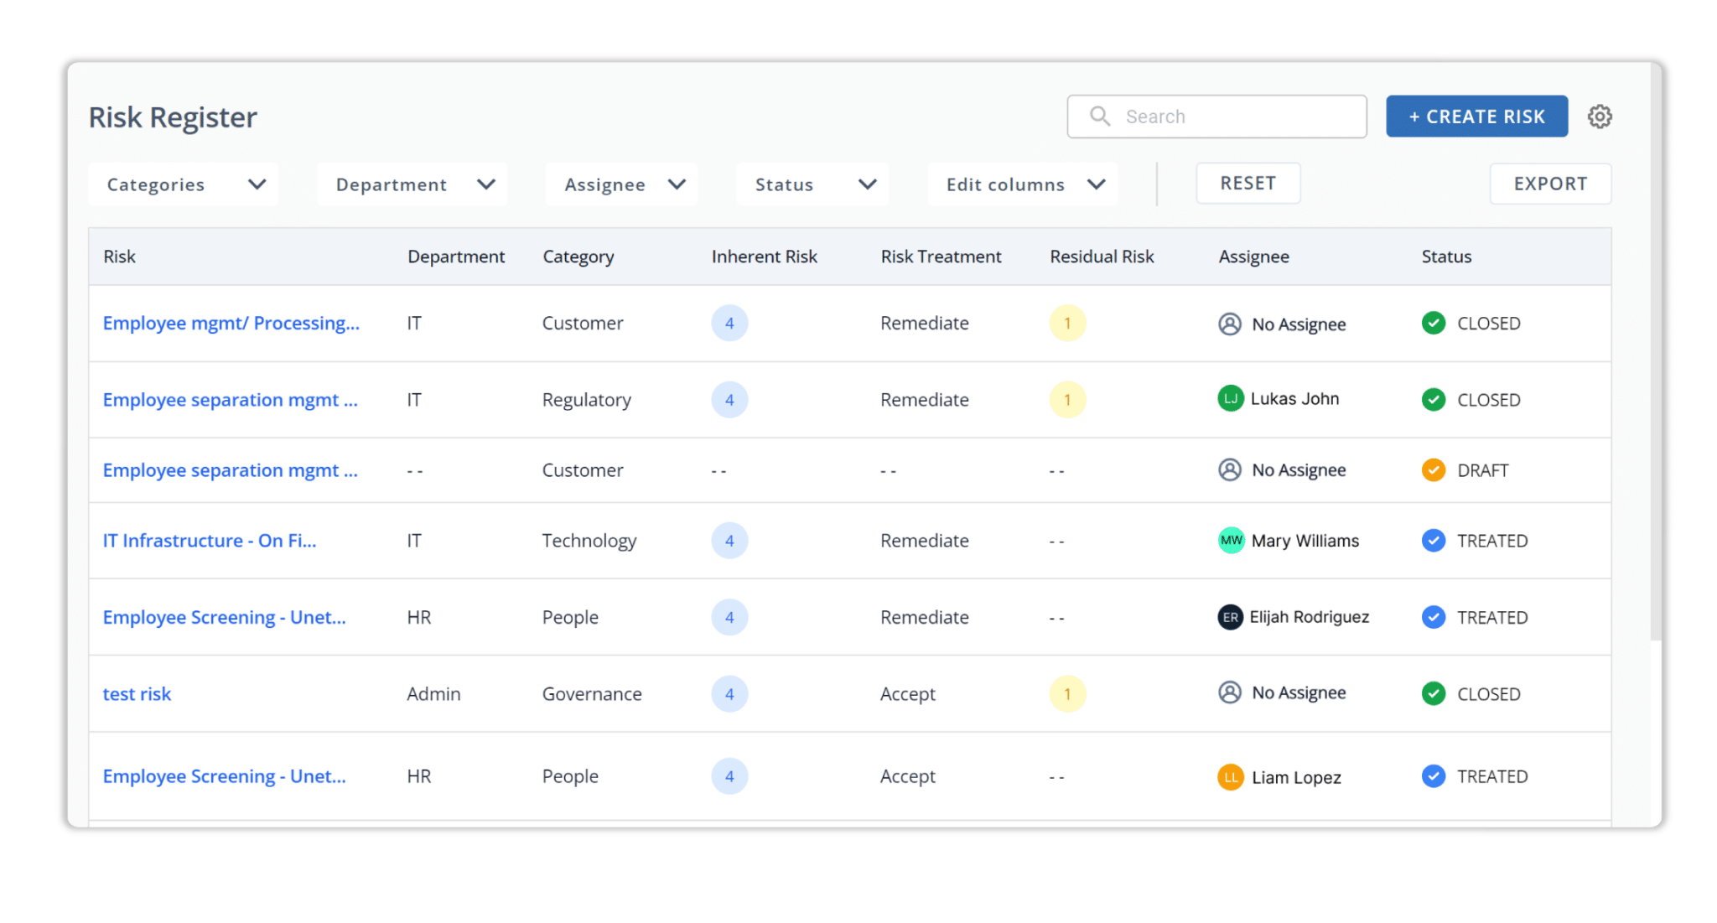Click inherent risk badge 4 in Elijah Rodriguez row
The image size is (1717, 923).
point(729,618)
